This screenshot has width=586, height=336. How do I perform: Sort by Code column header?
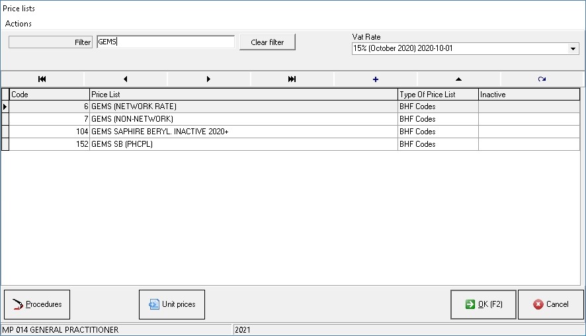(50, 95)
